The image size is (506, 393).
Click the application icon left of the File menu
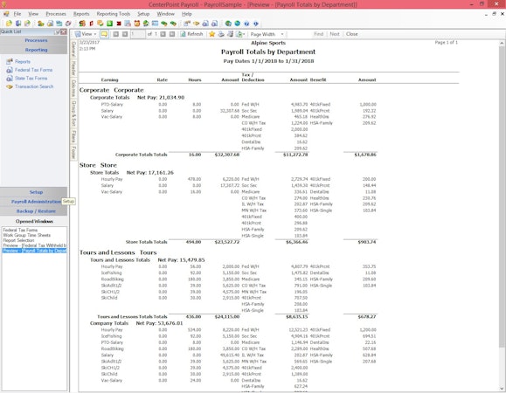pyautogui.click(x=6, y=14)
